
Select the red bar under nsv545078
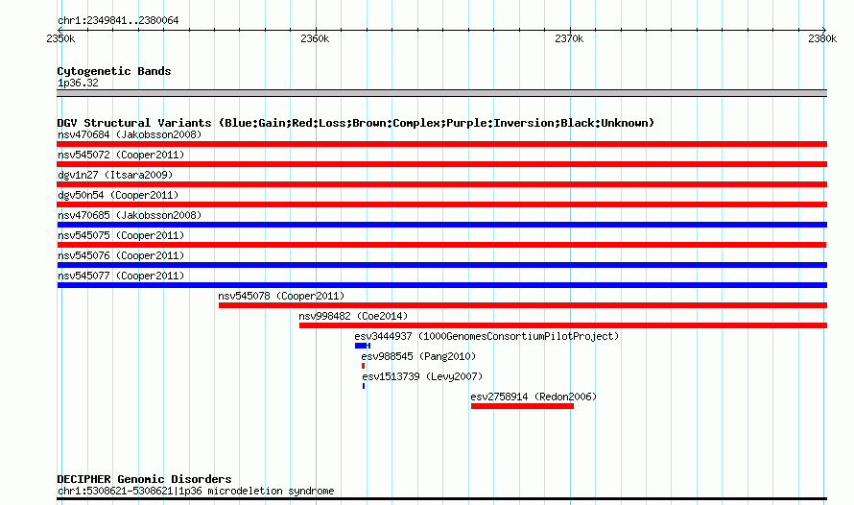pyautogui.click(x=523, y=305)
